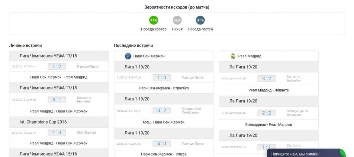
Task: Click 'Ла Лига 19/20' heading above 14.09.2019 14:00
Action: tap(243, 67)
